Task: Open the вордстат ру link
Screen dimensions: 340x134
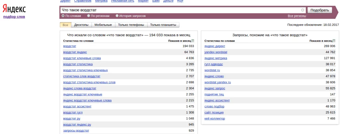Action: (72, 118)
